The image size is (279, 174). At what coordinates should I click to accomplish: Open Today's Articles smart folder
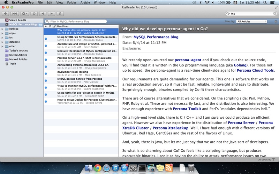click(x=18, y=50)
